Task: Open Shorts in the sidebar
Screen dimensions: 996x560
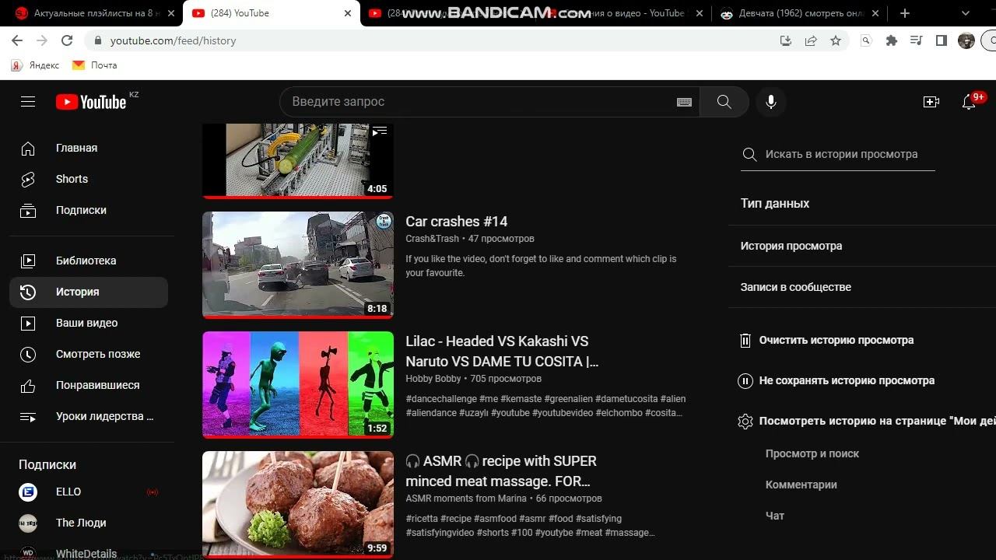Action: pyautogui.click(x=89, y=179)
